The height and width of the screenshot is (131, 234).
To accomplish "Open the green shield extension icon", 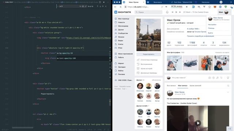I will click(226, 7).
